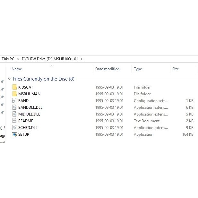Sort by the Date modified column header

click(107, 69)
